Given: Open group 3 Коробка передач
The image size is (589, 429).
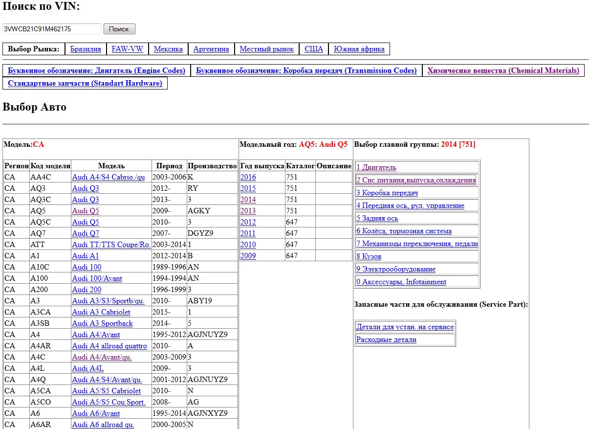Looking at the screenshot, I should point(387,193).
